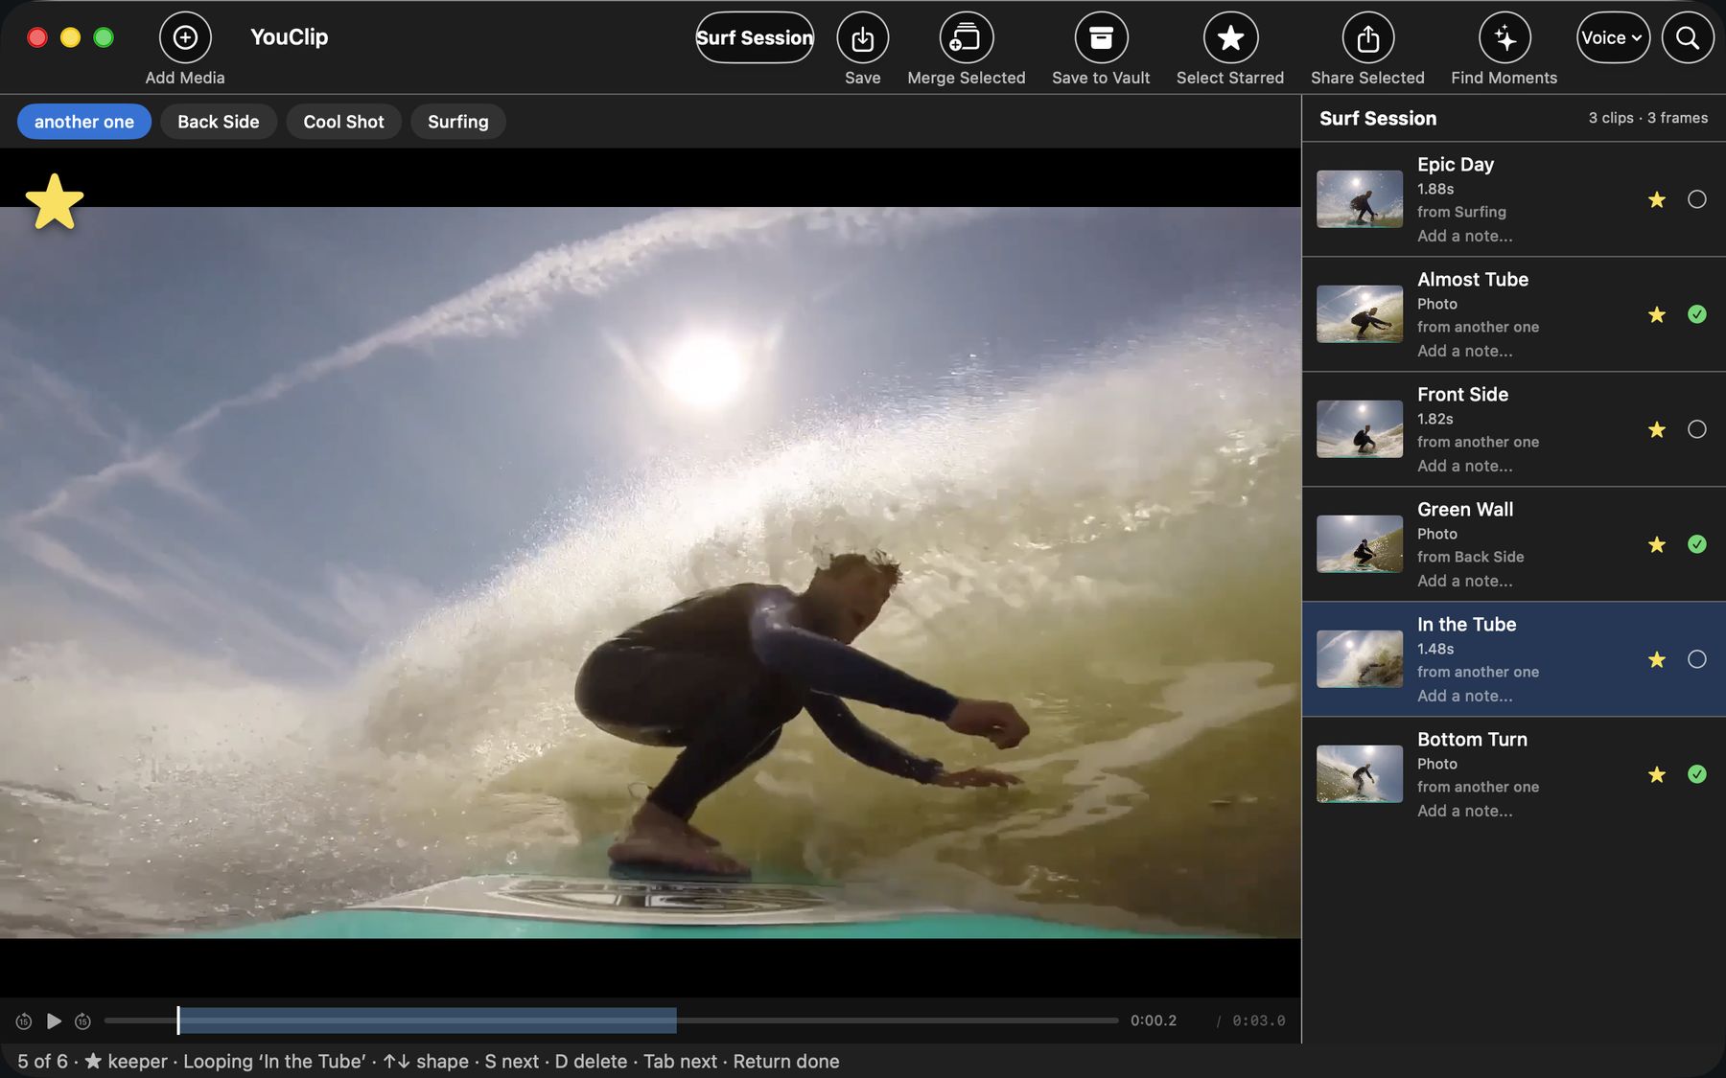
Task: Open the Voice dropdown menu
Action: point(1613,37)
